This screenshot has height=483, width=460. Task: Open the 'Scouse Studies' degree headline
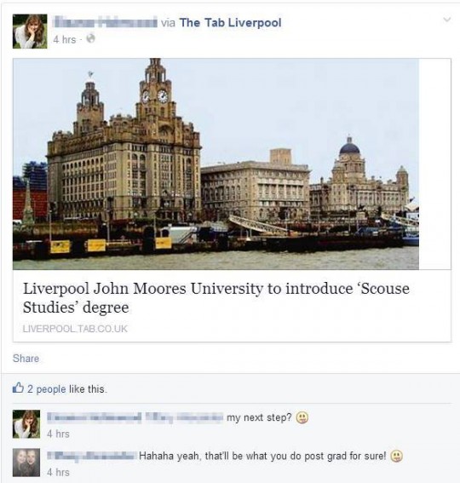(x=216, y=297)
